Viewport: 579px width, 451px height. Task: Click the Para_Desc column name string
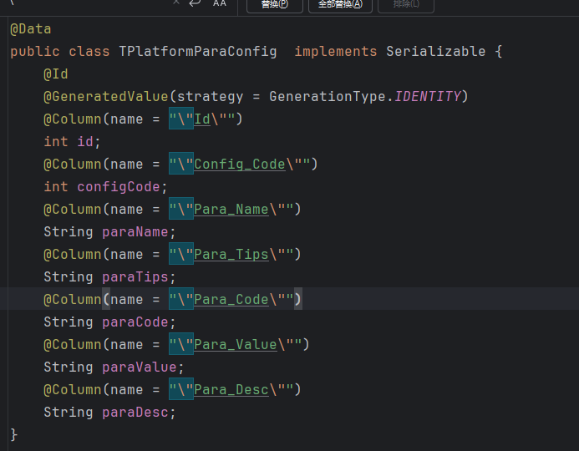231,389
